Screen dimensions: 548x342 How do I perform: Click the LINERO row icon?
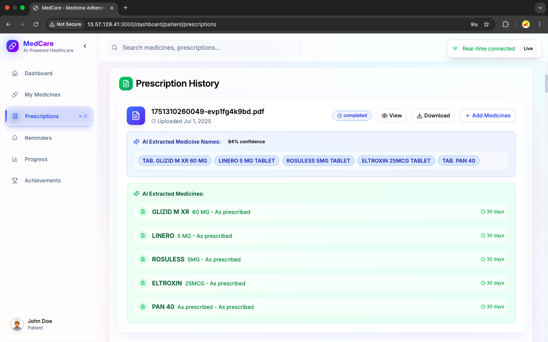tap(143, 236)
